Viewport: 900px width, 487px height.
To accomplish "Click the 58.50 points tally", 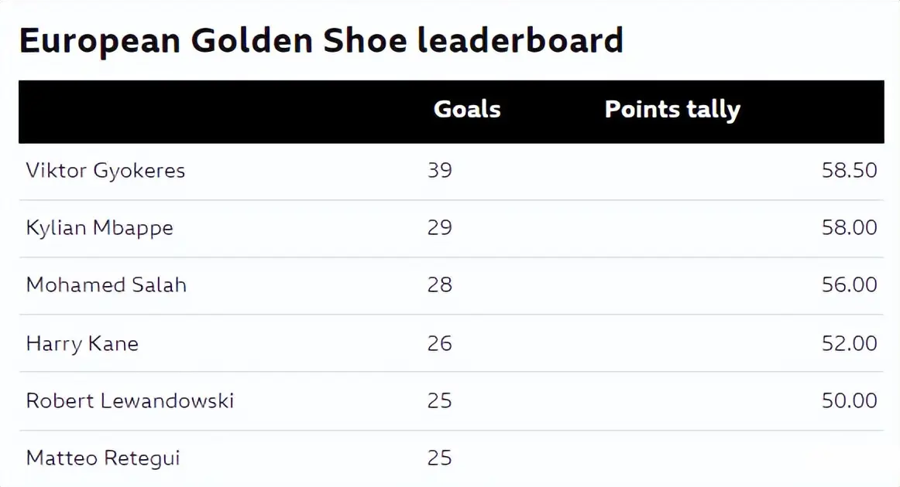I will (x=849, y=170).
